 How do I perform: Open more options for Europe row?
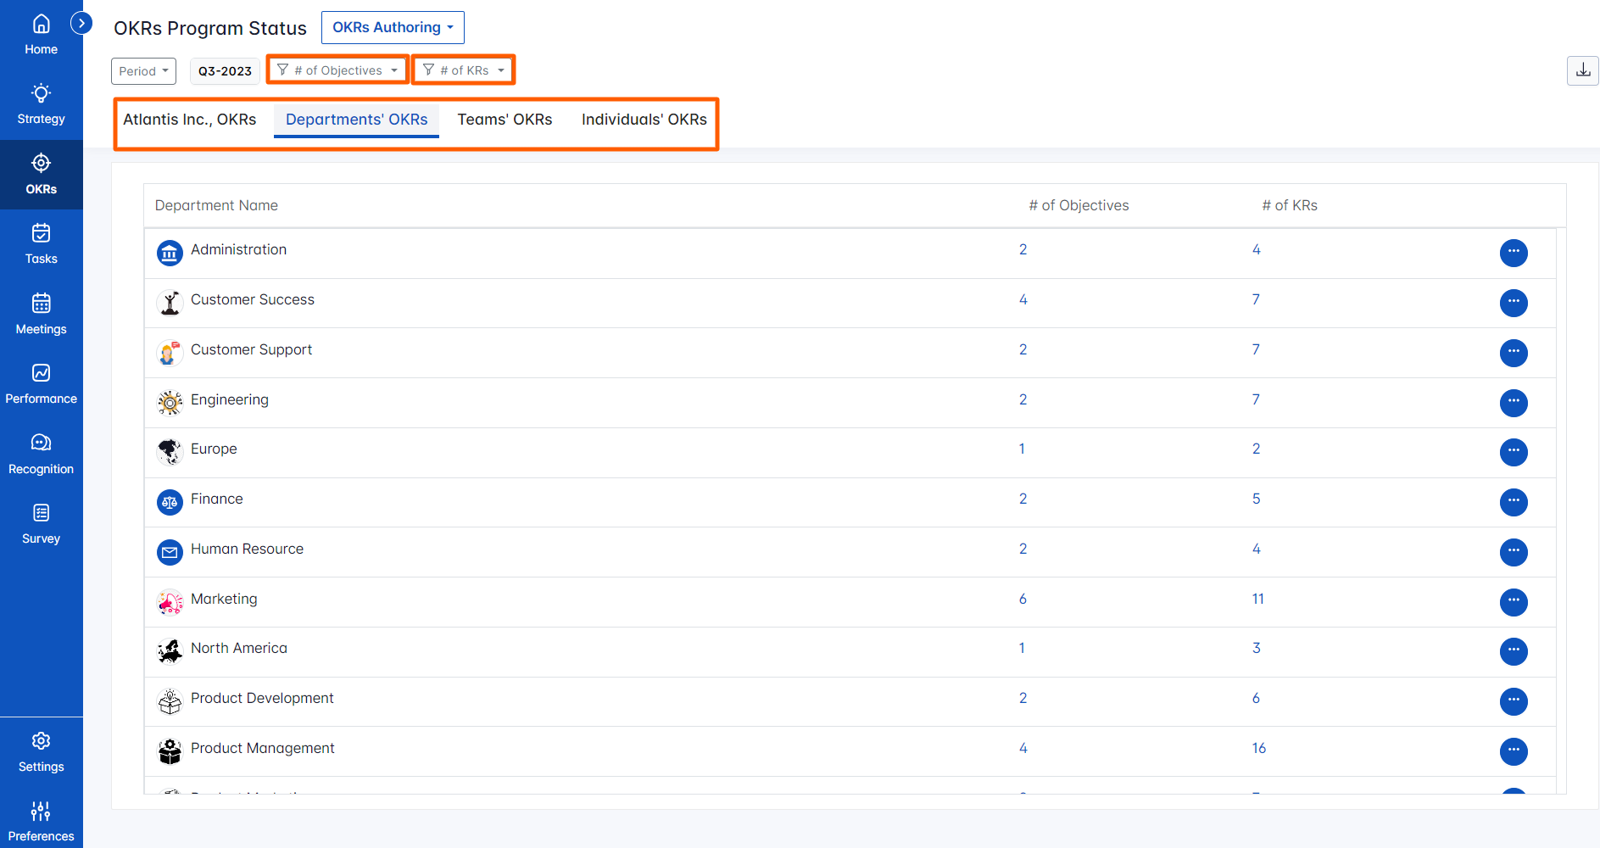tap(1514, 452)
